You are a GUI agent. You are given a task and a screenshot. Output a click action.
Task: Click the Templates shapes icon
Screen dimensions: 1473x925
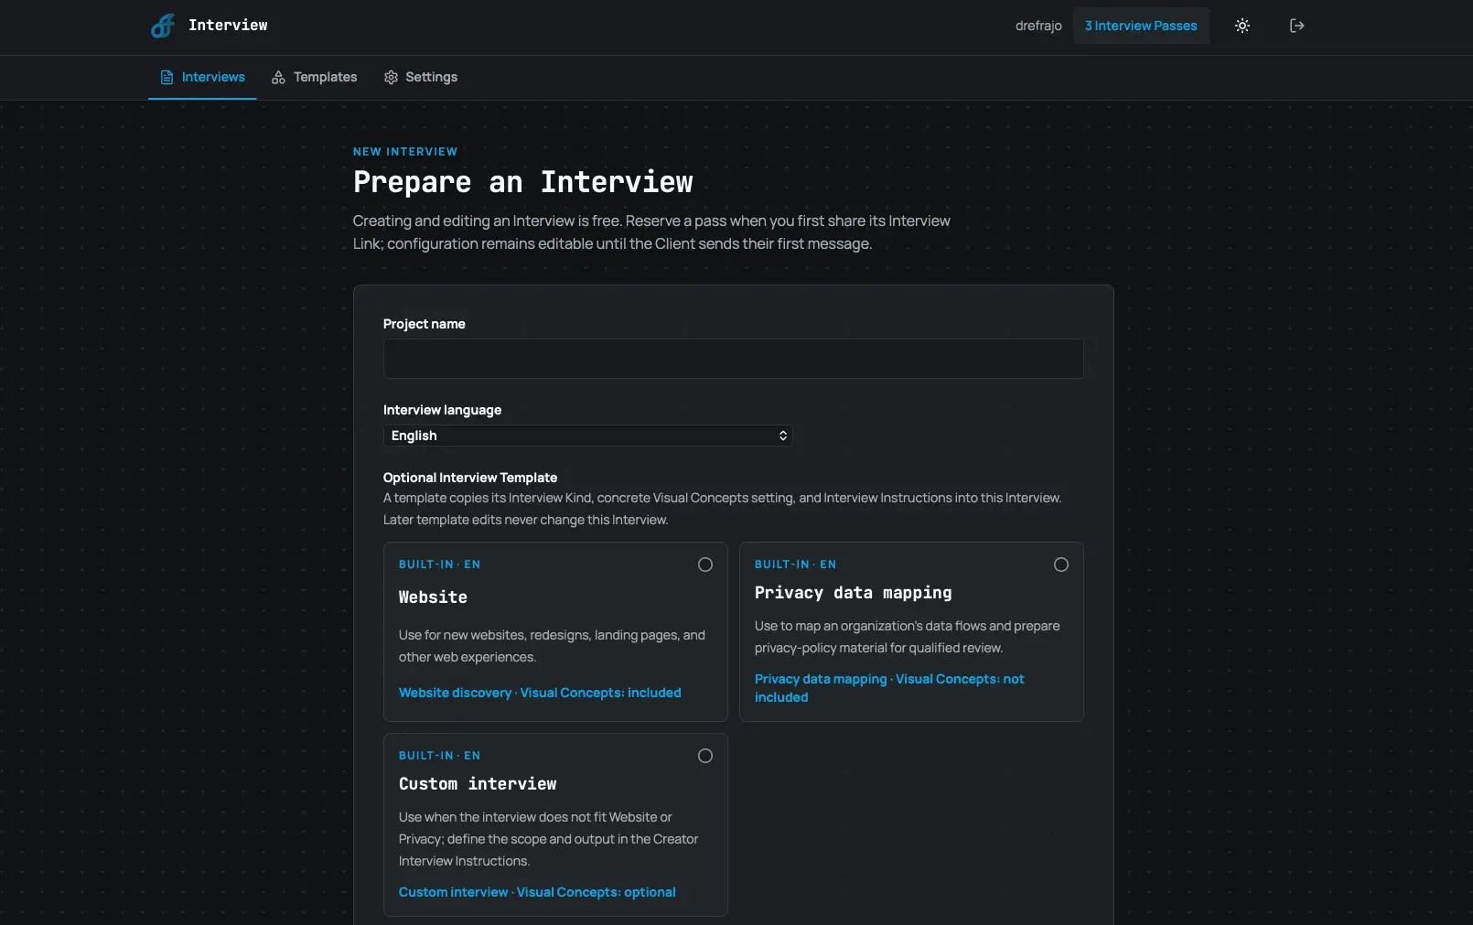coord(278,78)
